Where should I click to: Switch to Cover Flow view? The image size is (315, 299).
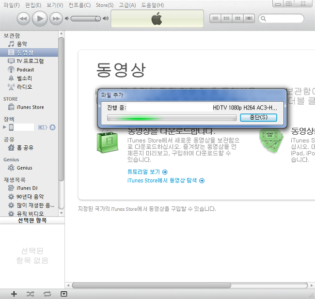(249, 19)
